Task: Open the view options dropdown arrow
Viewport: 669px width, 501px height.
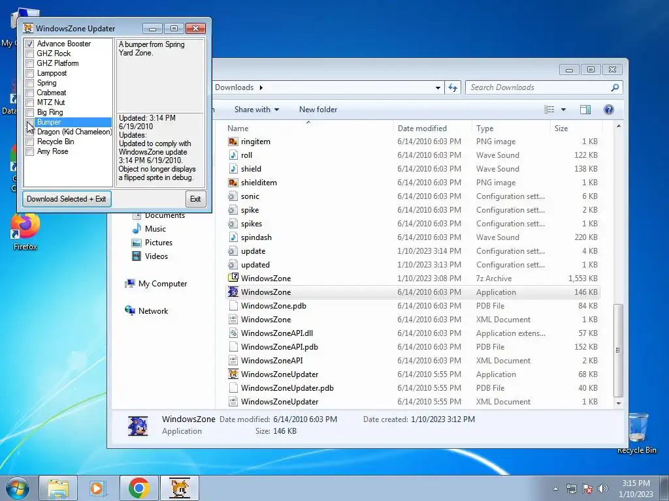Action: 563,110
